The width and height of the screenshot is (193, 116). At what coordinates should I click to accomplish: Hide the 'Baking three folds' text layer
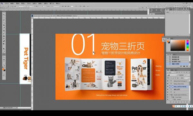coord(168,84)
